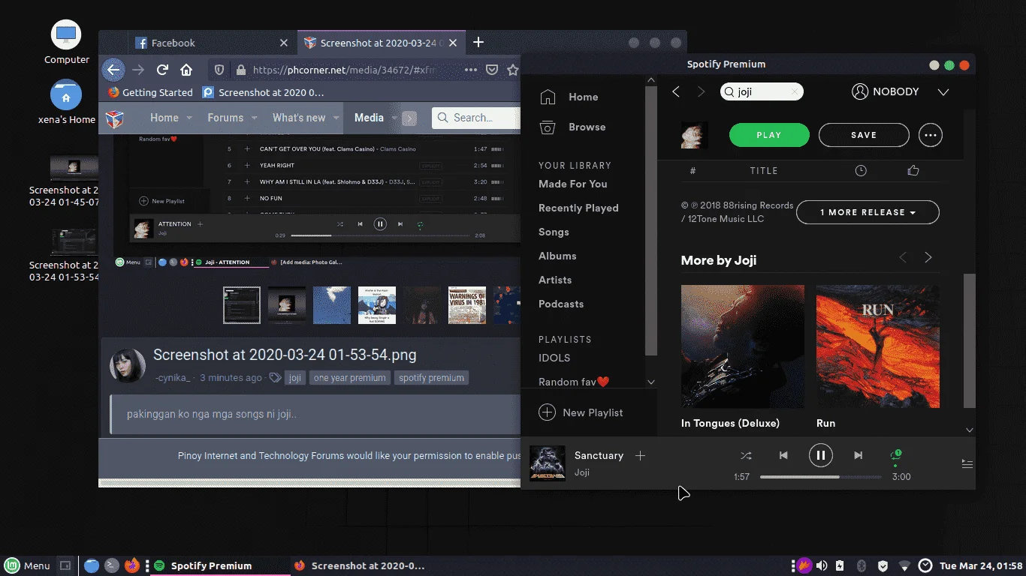This screenshot has height=576, width=1026.
Task: Click Sanctuary now-playing album art
Action: pos(548,463)
